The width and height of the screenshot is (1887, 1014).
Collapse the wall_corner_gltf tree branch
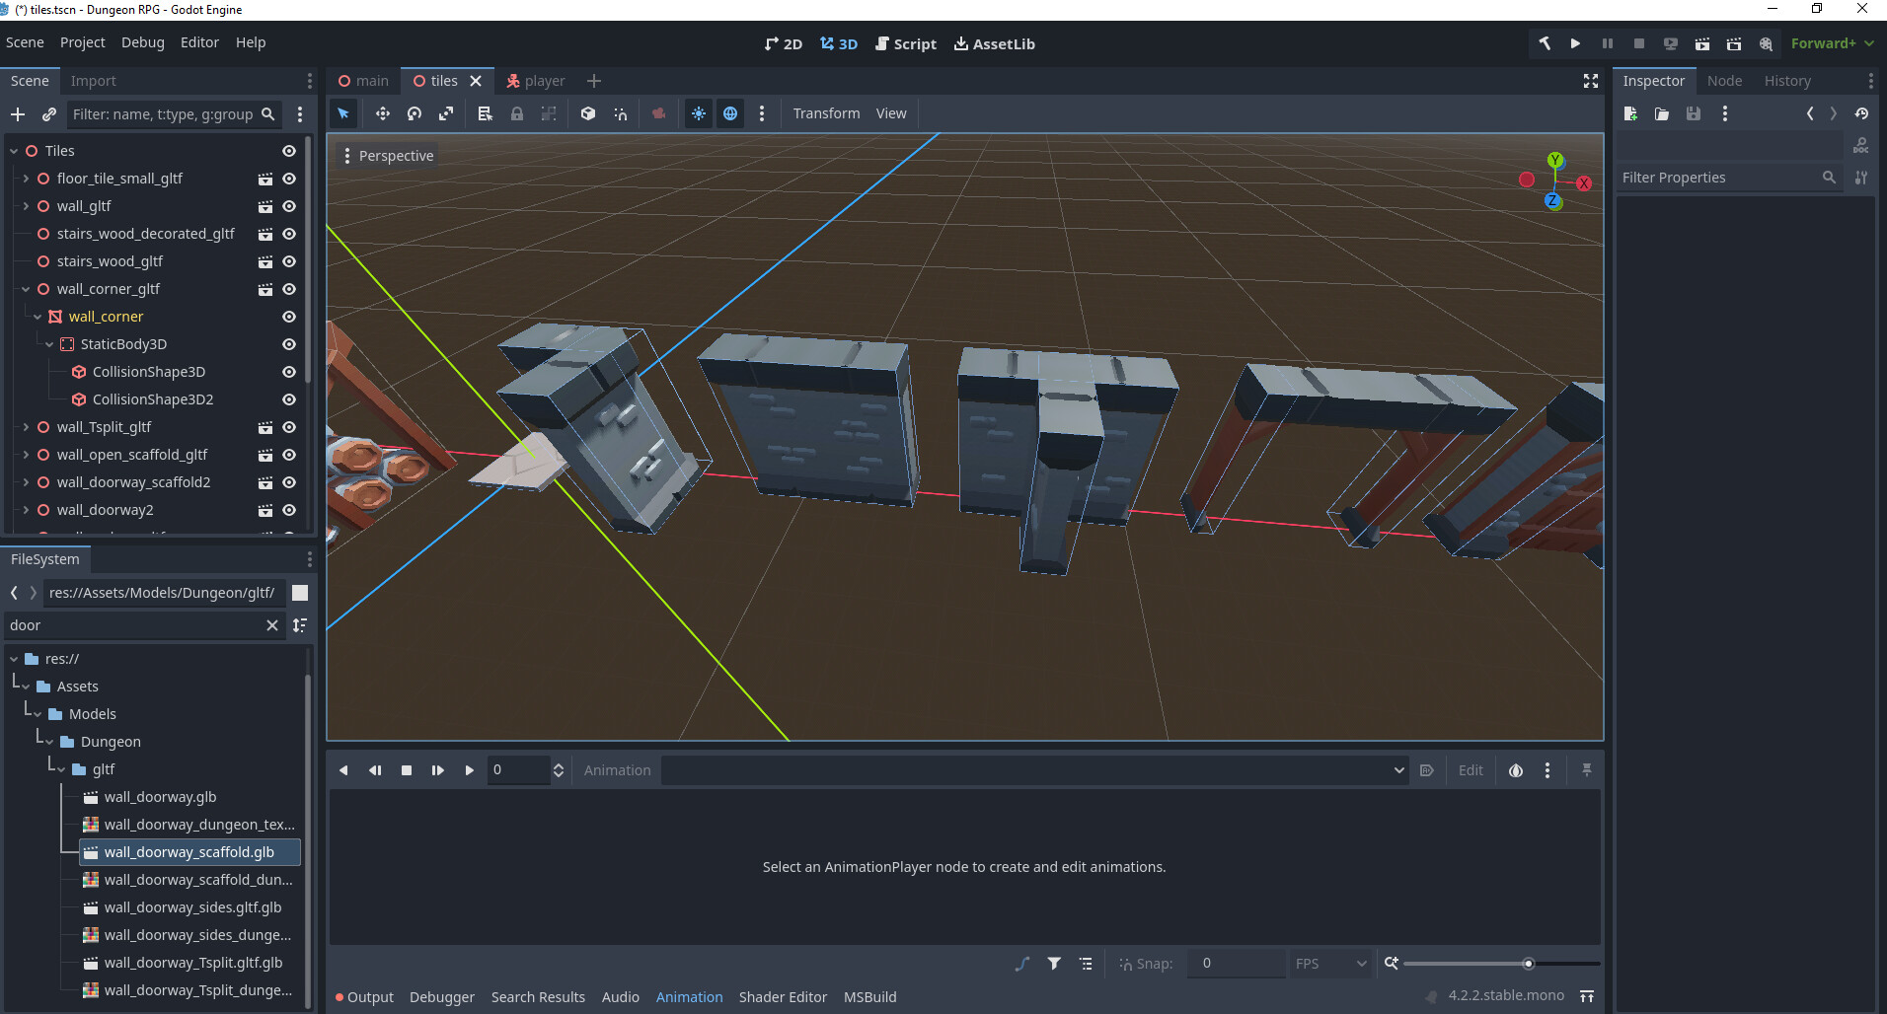(x=24, y=289)
